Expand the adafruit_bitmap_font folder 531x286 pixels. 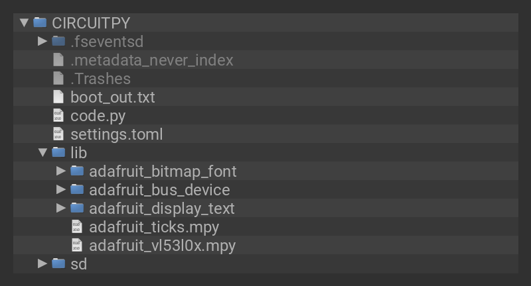click(61, 171)
